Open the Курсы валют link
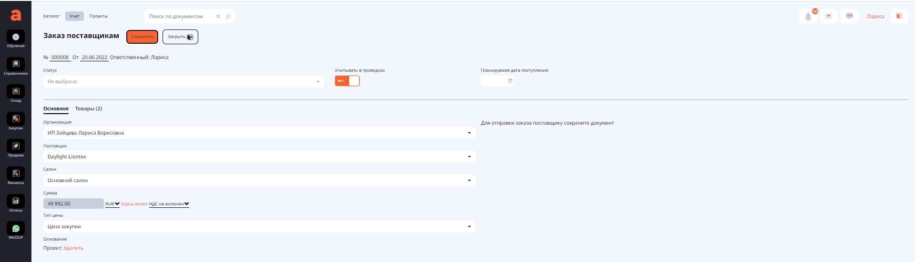 [x=134, y=204]
